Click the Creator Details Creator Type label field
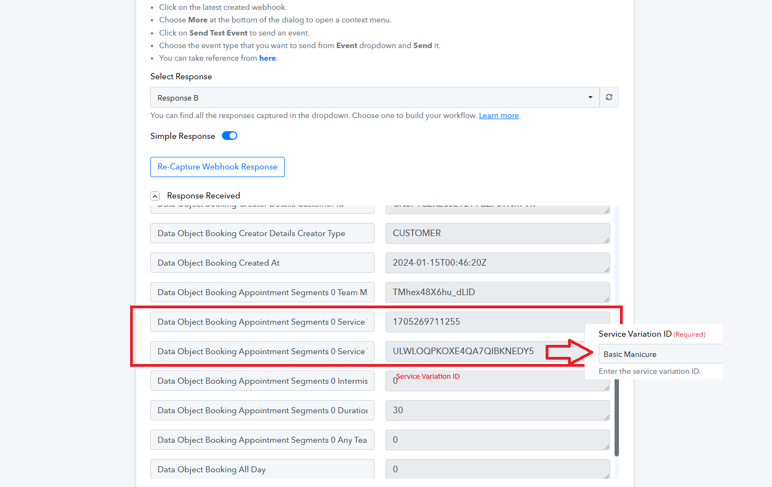Screen dimensions: 772x487 [x=262, y=233]
